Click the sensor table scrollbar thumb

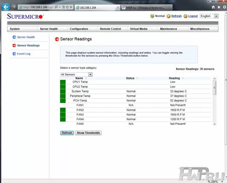214,87
